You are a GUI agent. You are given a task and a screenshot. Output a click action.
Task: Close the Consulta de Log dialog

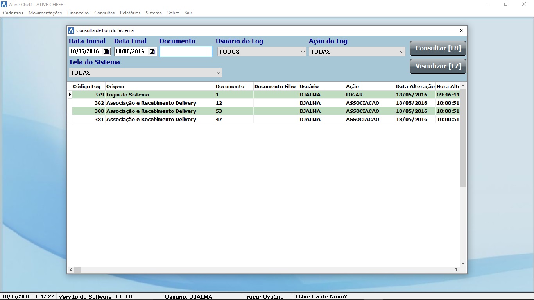pos(461,30)
